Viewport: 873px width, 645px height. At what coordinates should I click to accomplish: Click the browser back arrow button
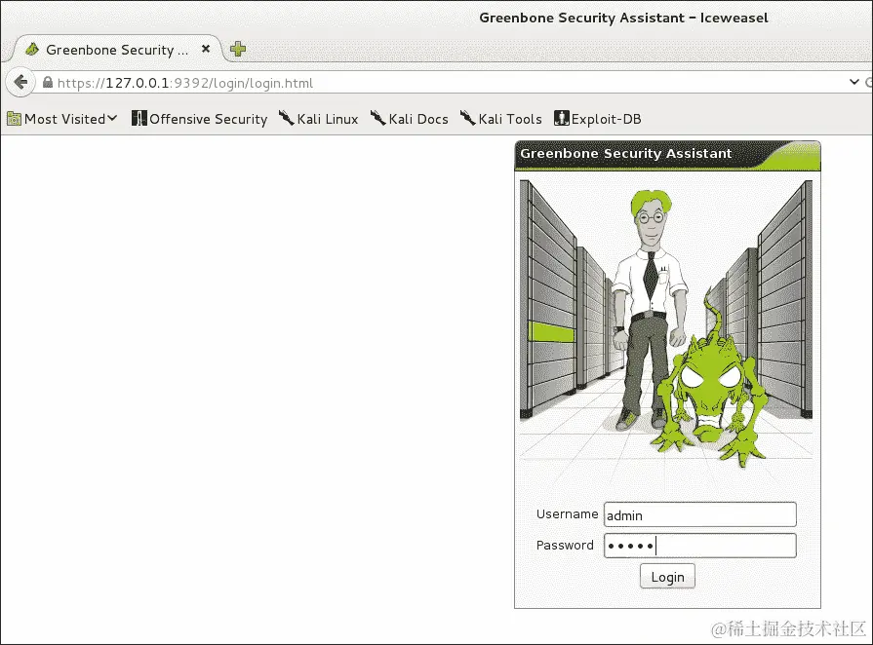coord(20,82)
